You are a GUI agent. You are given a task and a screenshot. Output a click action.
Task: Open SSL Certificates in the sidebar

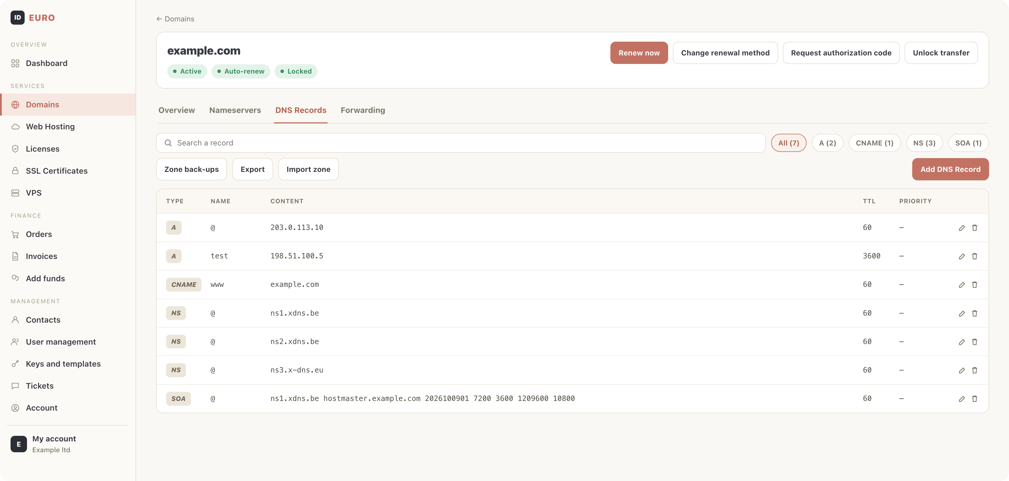68,171
